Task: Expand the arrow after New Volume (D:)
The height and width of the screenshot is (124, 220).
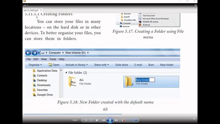Action: pyautogui.click(x=88, y=53)
